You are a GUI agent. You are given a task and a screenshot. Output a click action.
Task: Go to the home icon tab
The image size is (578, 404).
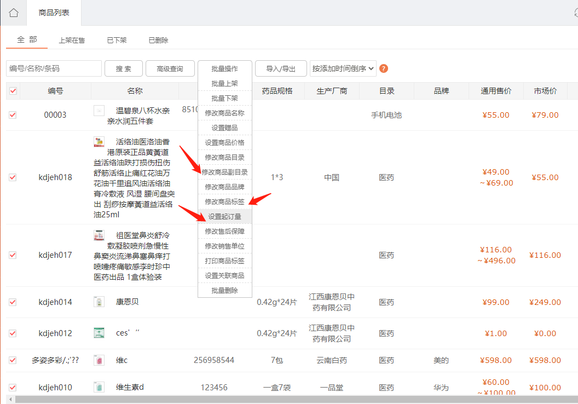tap(14, 13)
